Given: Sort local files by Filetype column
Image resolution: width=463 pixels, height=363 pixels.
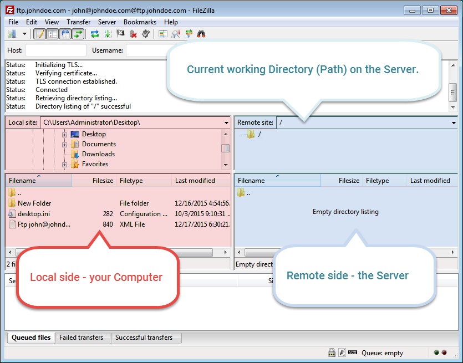Looking at the screenshot, I should point(144,181).
